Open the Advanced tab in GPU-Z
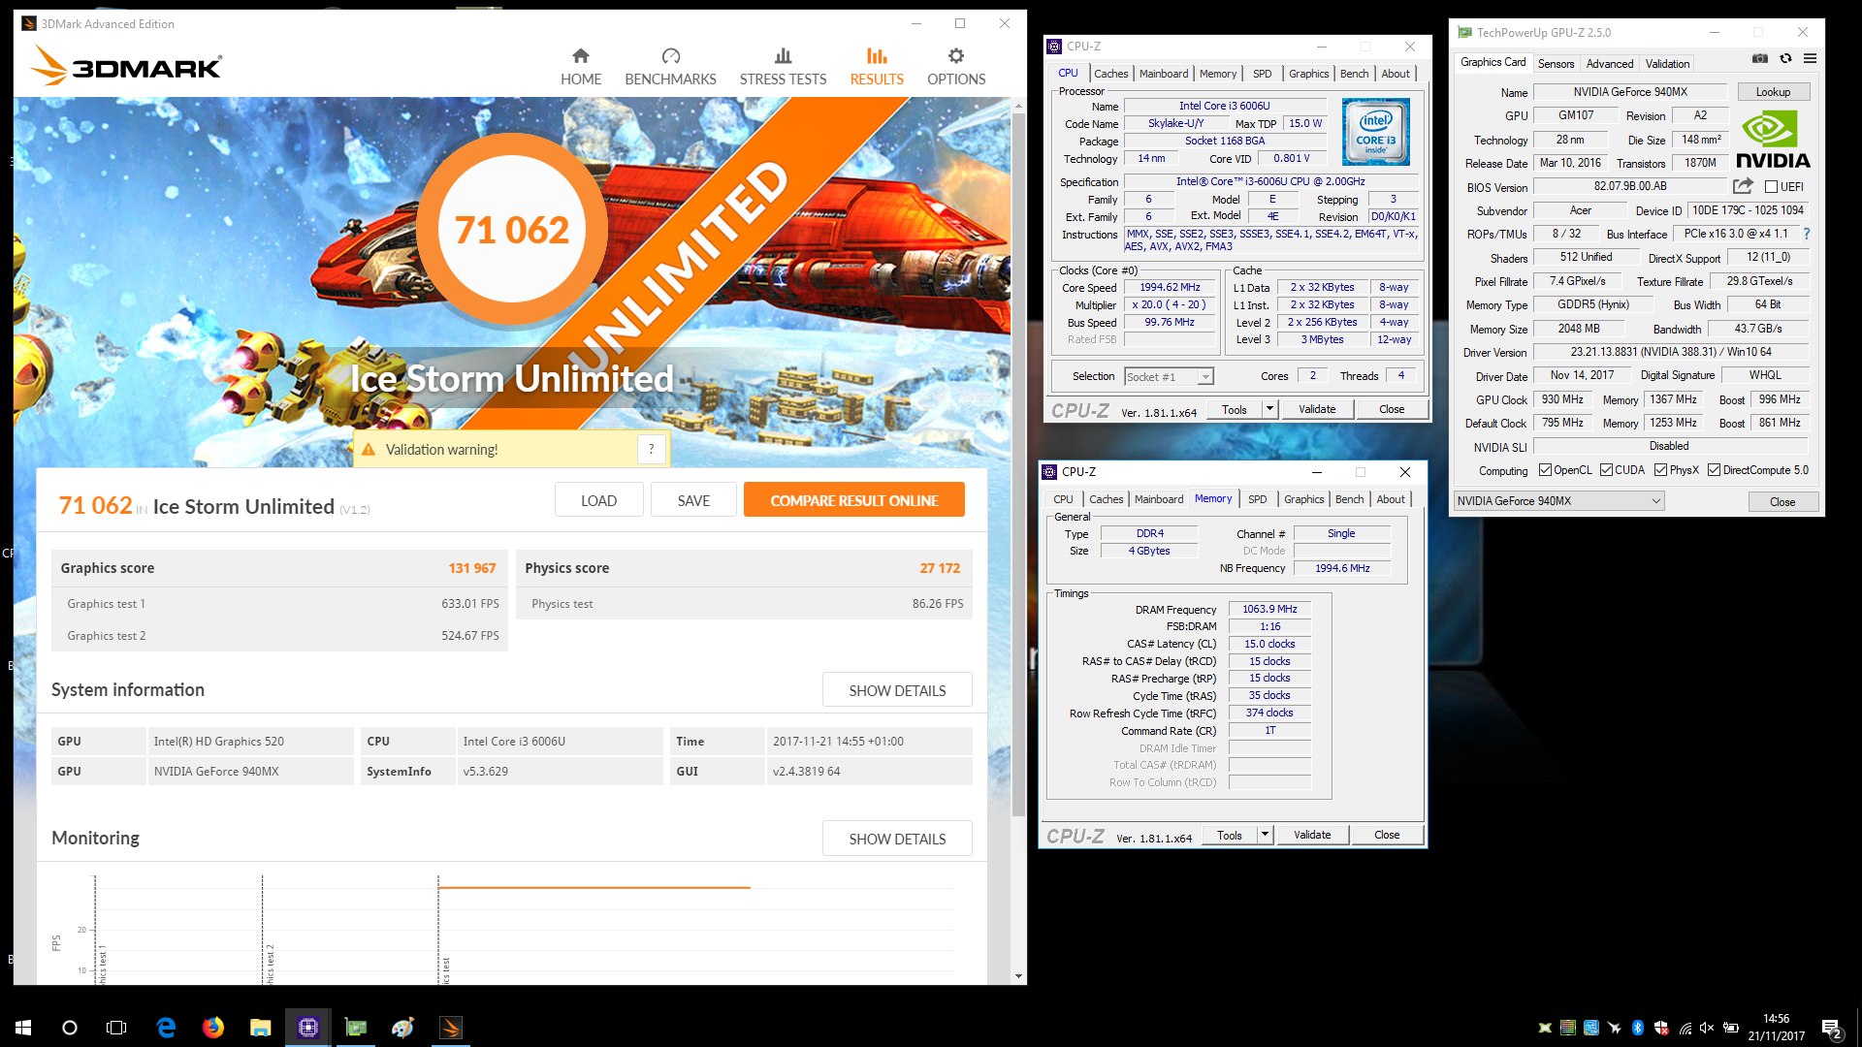1862x1047 pixels. [1610, 64]
